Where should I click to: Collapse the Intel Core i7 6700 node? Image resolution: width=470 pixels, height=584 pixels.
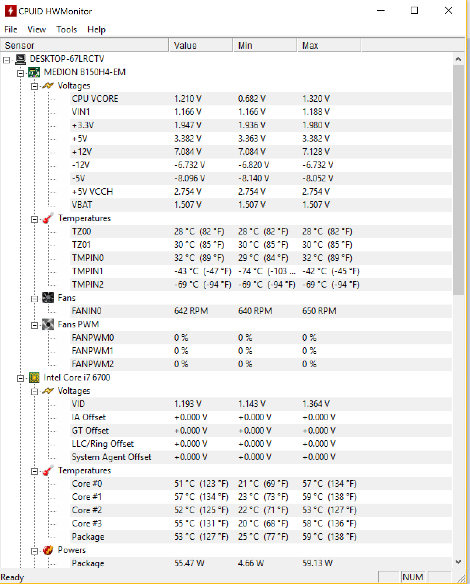(21, 378)
